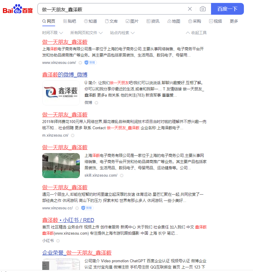Open the 更多 menu
This screenshot has width=253, height=272.
point(234,21)
